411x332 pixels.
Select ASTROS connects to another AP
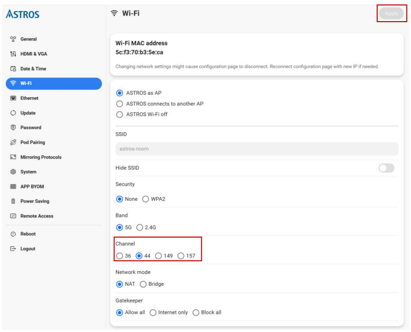(119, 104)
